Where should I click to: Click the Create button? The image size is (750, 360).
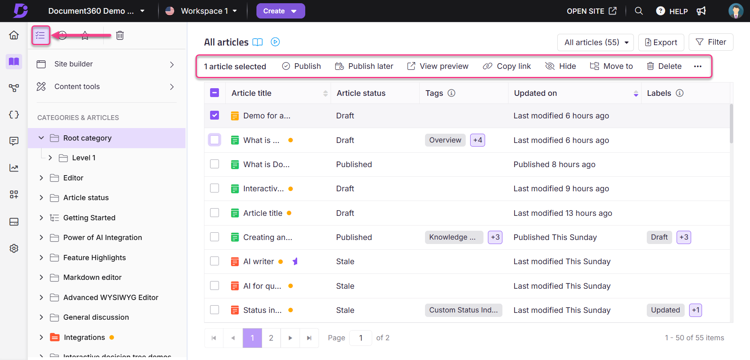click(281, 11)
